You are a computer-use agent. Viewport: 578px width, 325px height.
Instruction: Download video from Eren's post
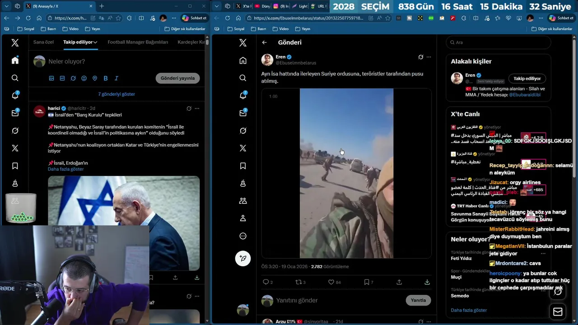pos(427,282)
